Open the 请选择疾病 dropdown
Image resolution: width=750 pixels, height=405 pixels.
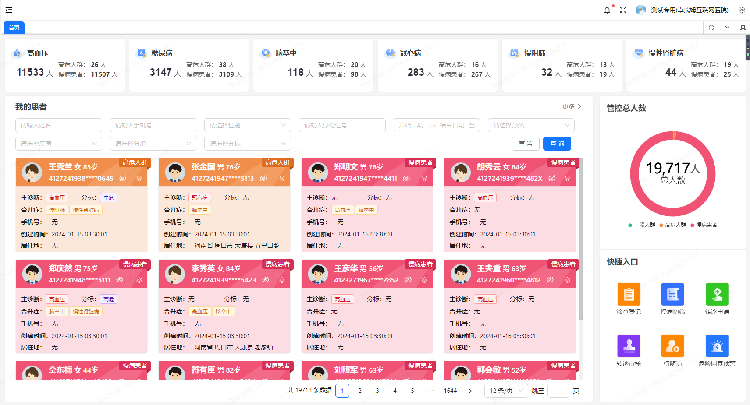click(x=59, y=144)
